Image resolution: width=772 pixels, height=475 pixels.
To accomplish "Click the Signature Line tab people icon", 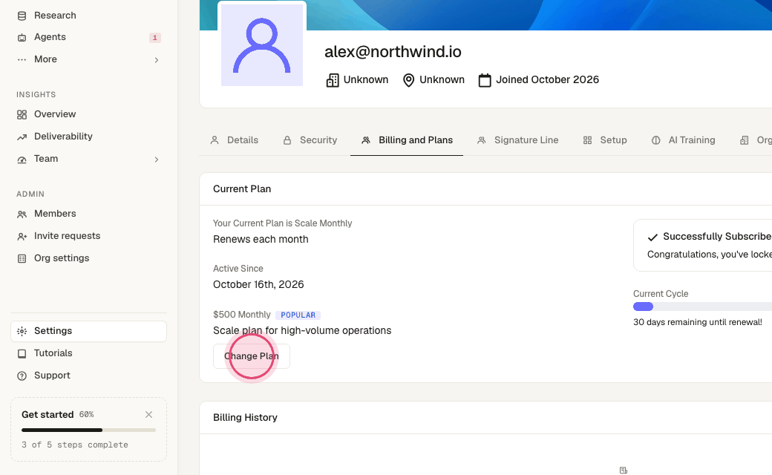I will pos(482,141).
